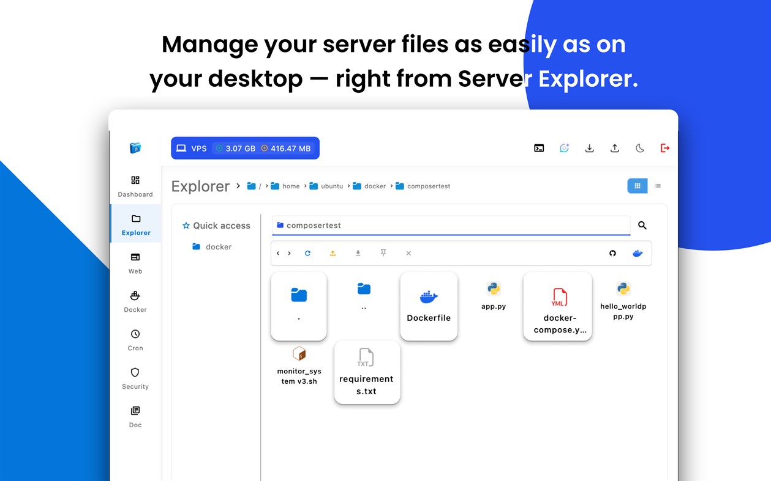Screen dimensions: 771x481
Task: Open the Security section in the sidebar
Action: pyautogui.click(x=135, y=380)
